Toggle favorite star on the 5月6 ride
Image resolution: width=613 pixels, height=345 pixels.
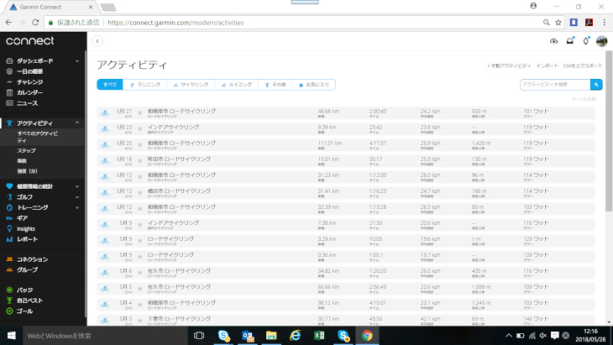(x=139, y=273)
